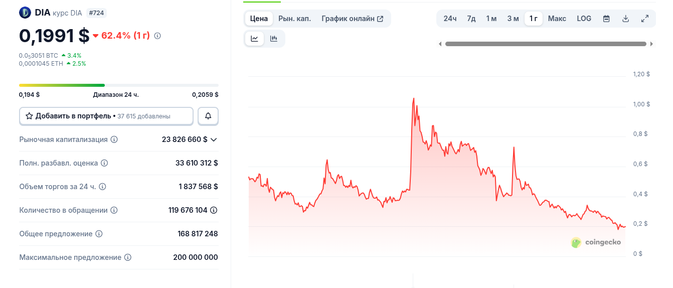Open the calendar date range picker
This screenshot has height=288, width=673.
(x=606, y=19)
